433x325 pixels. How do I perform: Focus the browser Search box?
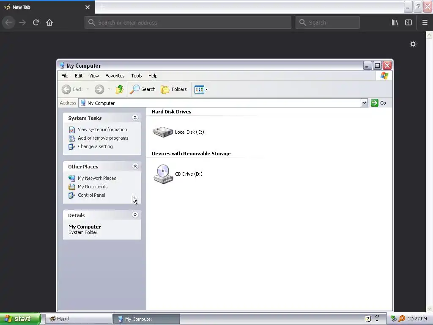tap(328, 22)
